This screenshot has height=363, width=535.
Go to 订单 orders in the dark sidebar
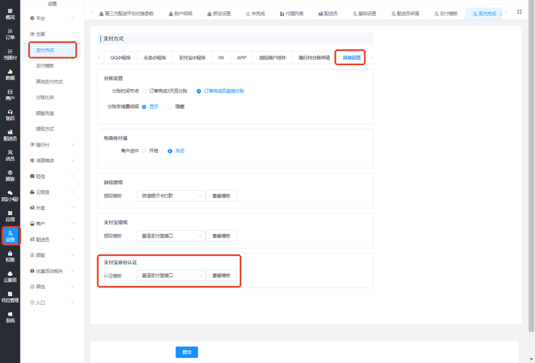point(10,34)
